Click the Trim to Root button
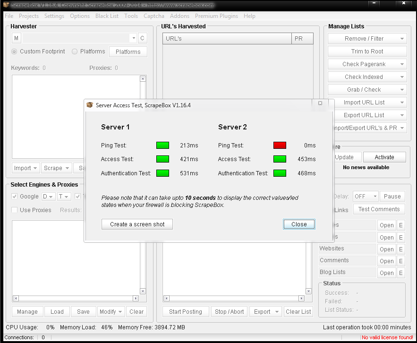Screen dimensions: 417x343 coord(367,51)
